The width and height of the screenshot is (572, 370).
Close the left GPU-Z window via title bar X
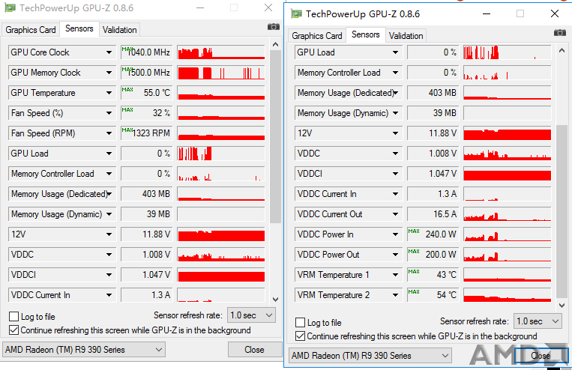click(x=268, y=7)
